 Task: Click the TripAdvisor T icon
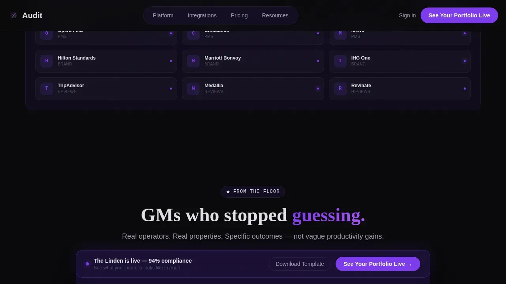[47, 89]
